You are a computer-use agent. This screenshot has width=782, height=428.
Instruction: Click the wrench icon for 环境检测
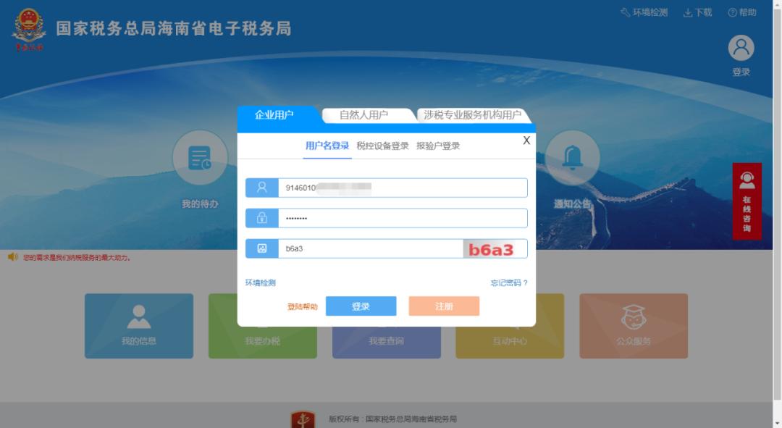[625, 12]
